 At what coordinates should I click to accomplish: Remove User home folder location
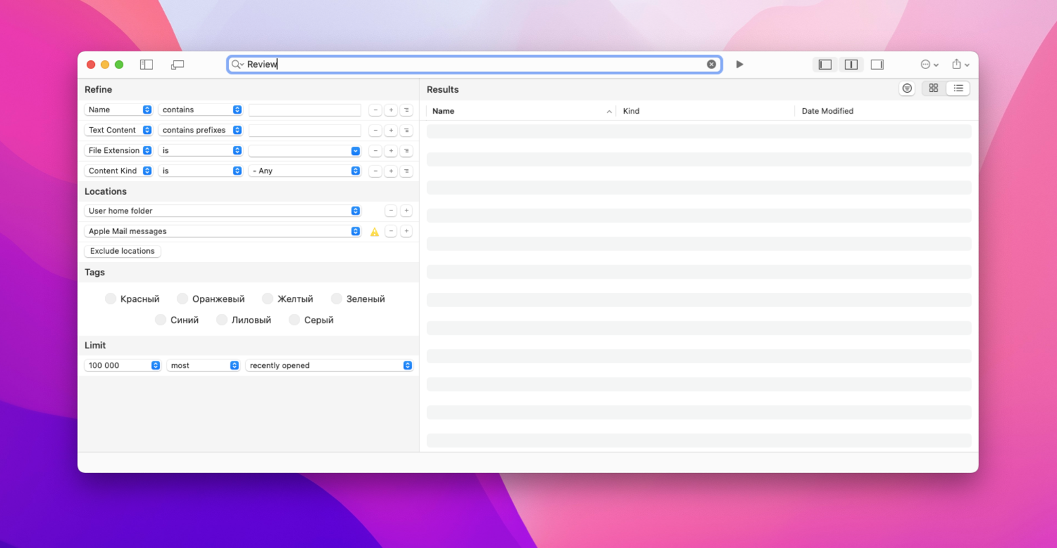click(391, 210)
